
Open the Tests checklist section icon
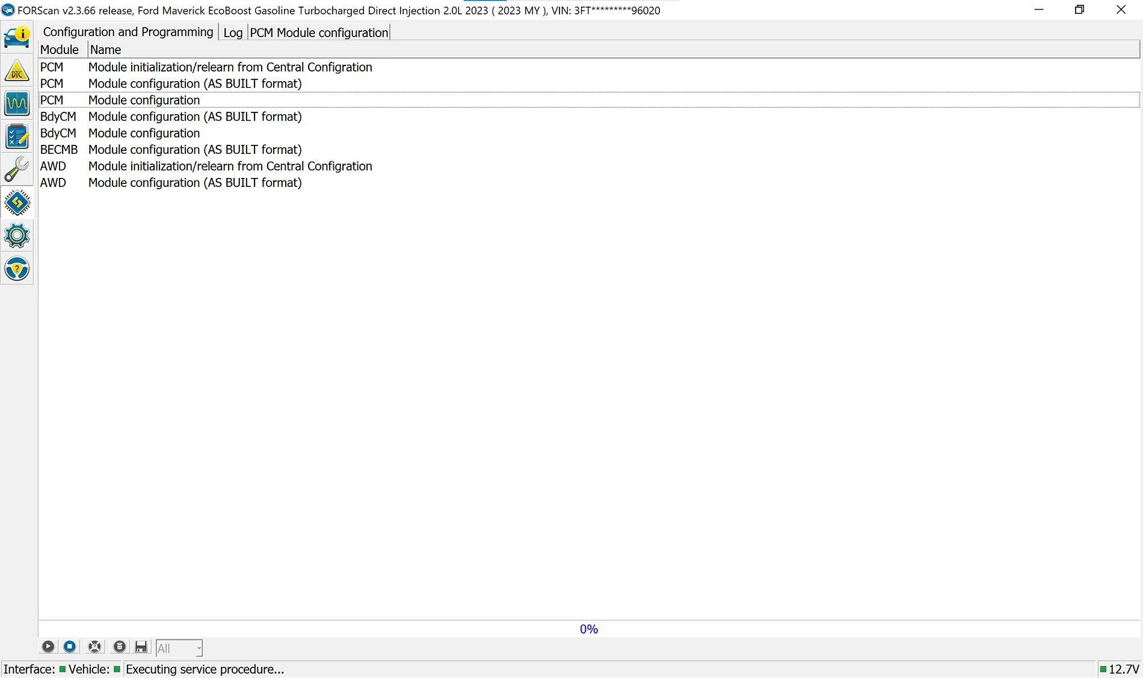tap(17, 137)
